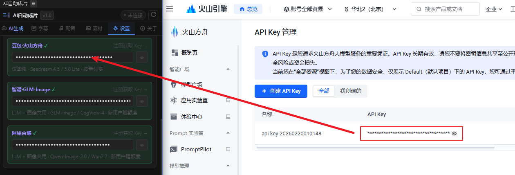
Task: Click 注册获取 Key link for 阿里百炼
Action: 130,133
